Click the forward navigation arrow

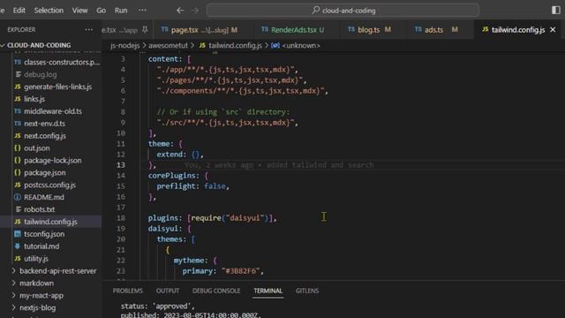coord(195,11)
